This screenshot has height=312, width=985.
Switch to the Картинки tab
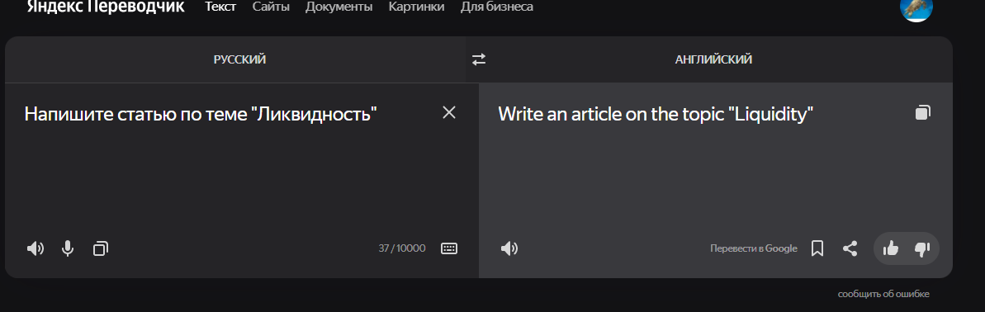(416, 7)
